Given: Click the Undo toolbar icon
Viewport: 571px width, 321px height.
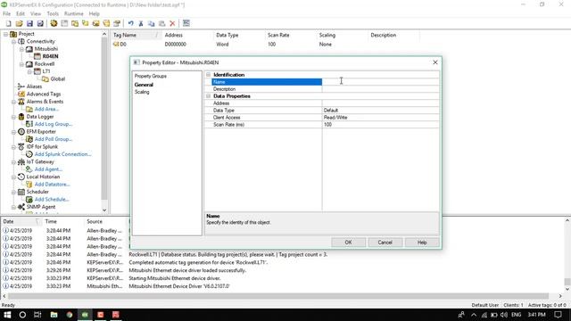Looking at the screenshot, I should pyautogui.click(x=130, y=23).
